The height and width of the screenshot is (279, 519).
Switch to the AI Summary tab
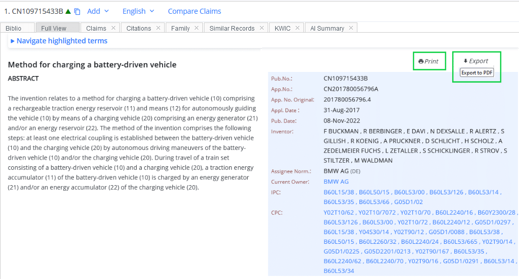pos(327,28)
